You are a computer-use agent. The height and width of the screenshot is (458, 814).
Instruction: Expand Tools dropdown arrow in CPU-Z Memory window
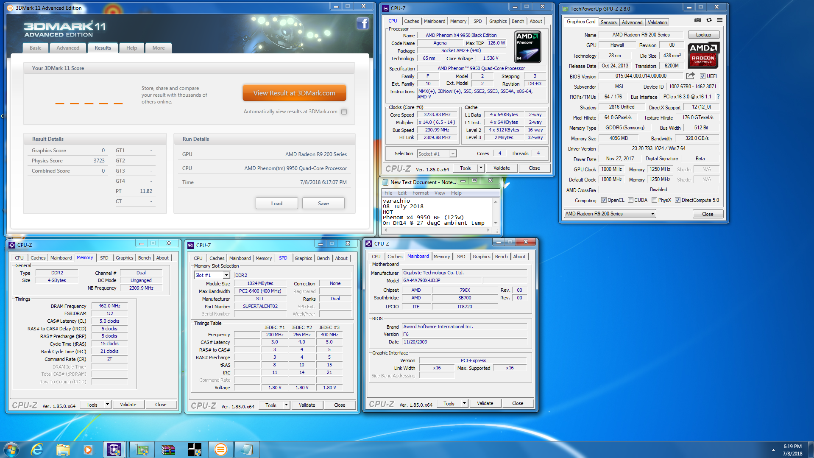(x=107, y=405)
